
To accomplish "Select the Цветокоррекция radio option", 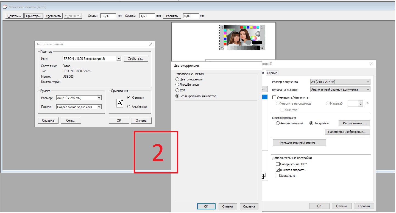I will tap(177, 79).
